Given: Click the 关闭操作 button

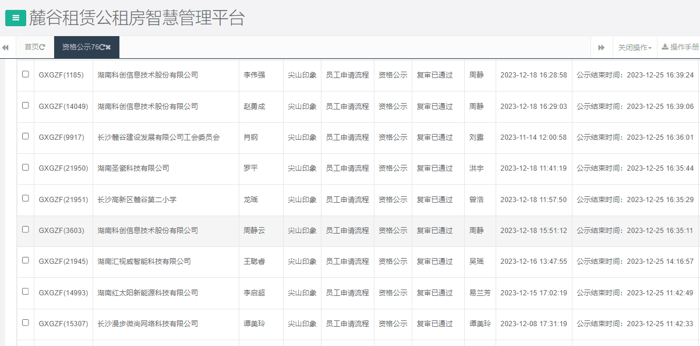Looking at the screenshot, I should tap(634, 47).
